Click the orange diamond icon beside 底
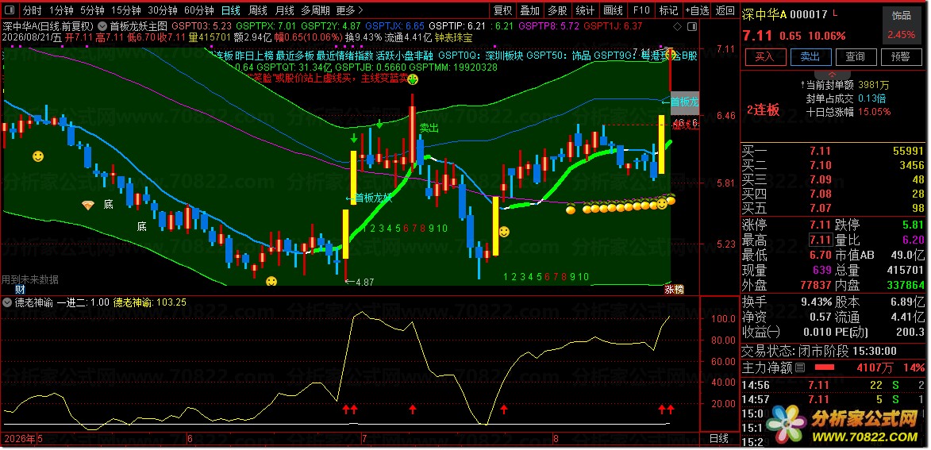 click(88, 205)
